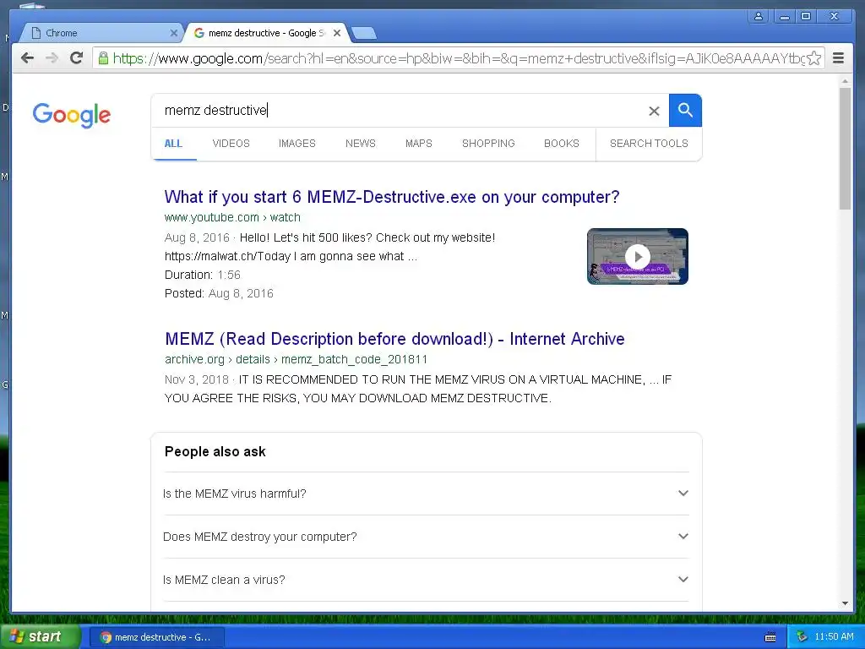Image resolution: width=865 pixels, height=649 pixels.
Task: Expand 'Does MEMZ destroy your computer?' question
Action: tap(426, 537)
